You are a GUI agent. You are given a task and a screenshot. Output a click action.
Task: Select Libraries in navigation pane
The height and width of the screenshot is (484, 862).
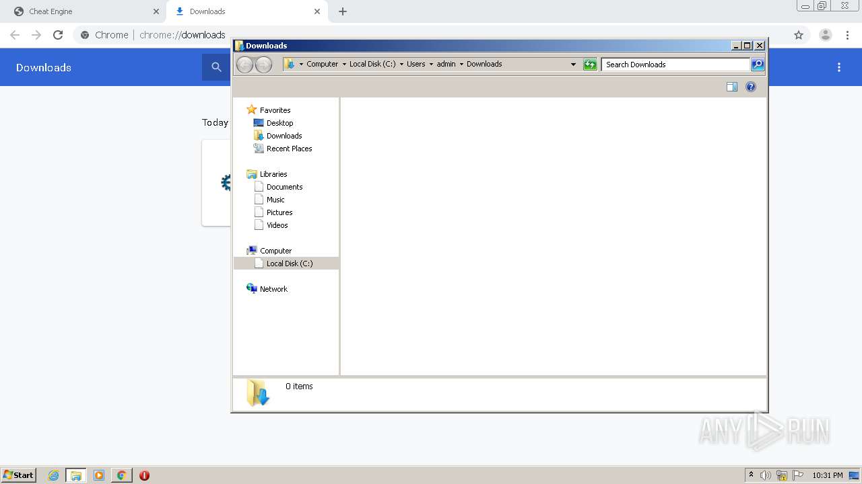[273, 174]
